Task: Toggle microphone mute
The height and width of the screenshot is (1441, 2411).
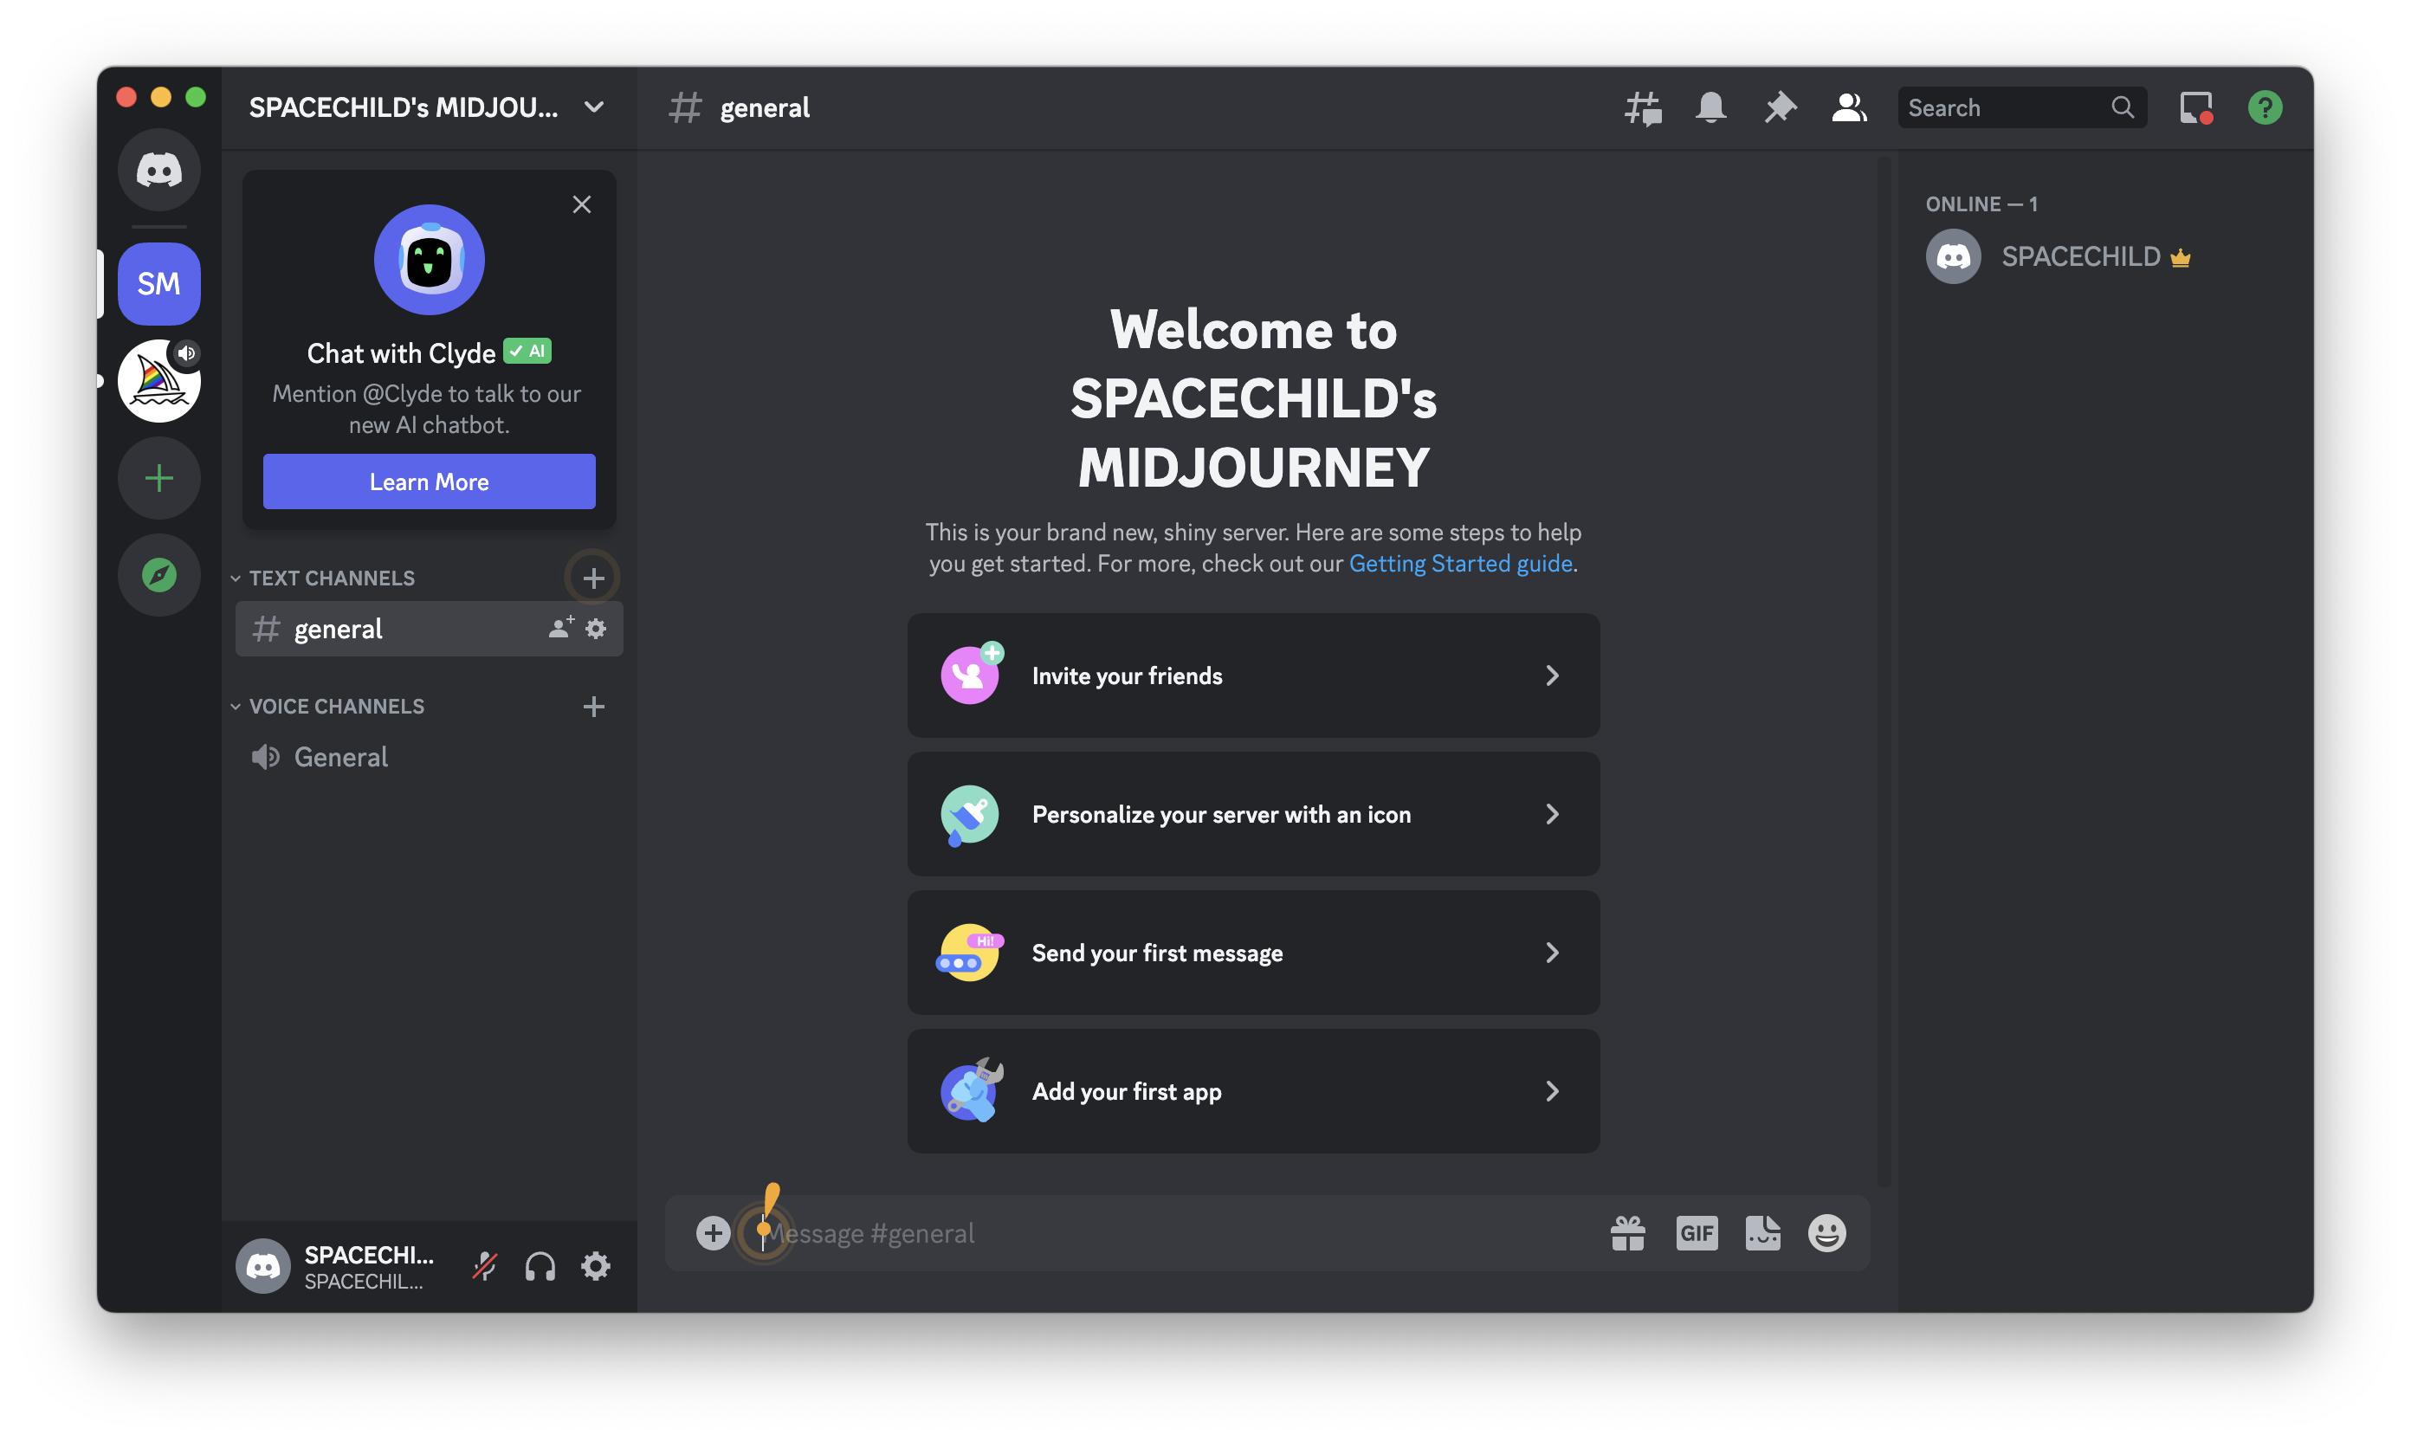Action: (484, 1266)
